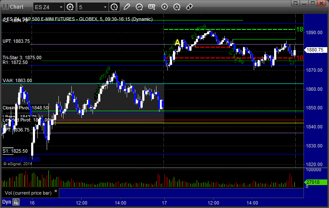Viewport: 329px width, 208px height.
Task: Click the date 16 time axis label
Action: point(32,203)
